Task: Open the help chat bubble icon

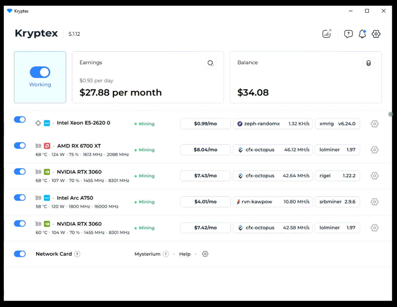Action: [x=348, y=34]
